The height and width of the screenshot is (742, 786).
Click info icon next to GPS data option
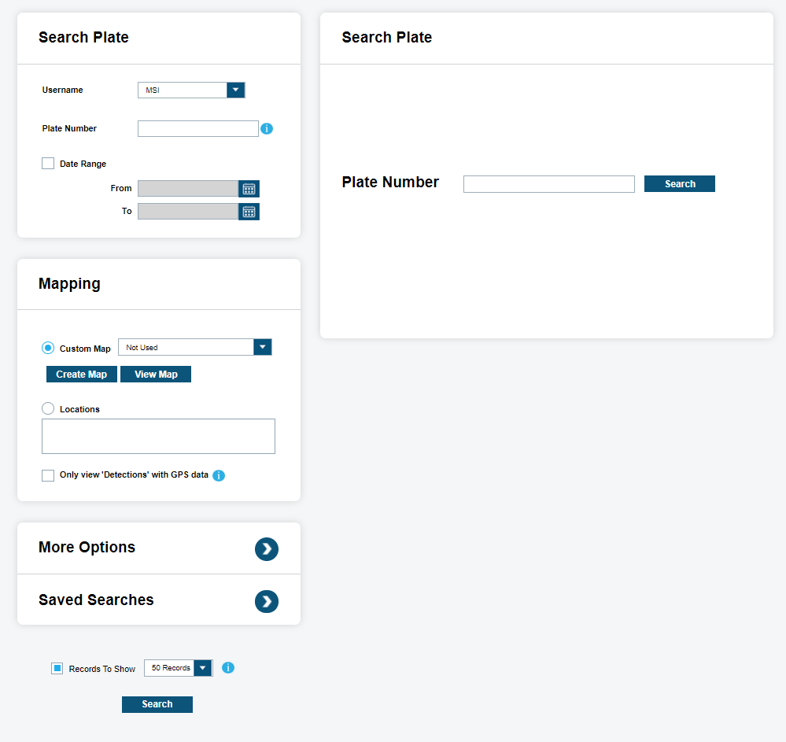(219, 475)
